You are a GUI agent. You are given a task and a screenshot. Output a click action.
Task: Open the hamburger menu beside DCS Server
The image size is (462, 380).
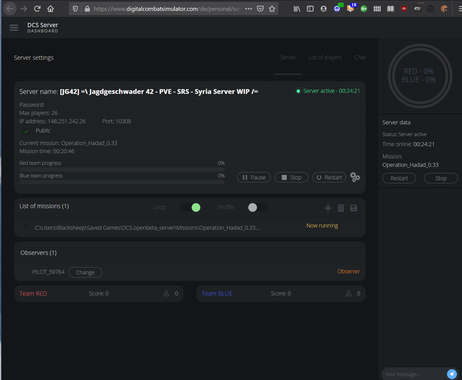tap(14, 28)
